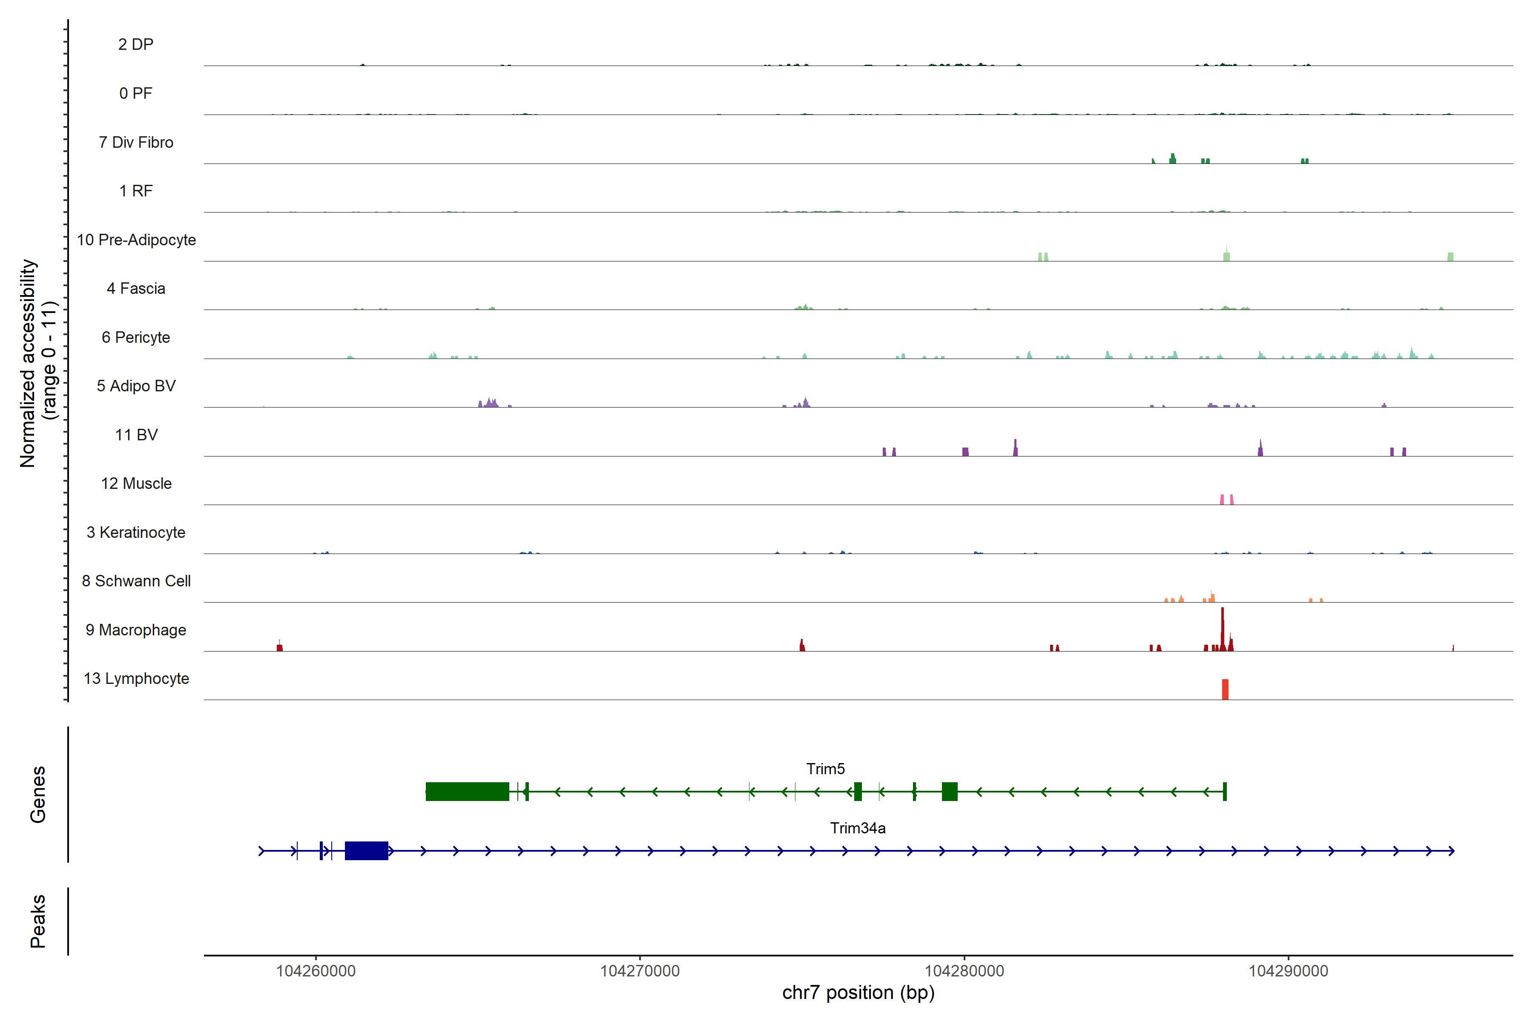Select the large Trim5 green exon block

467,791
